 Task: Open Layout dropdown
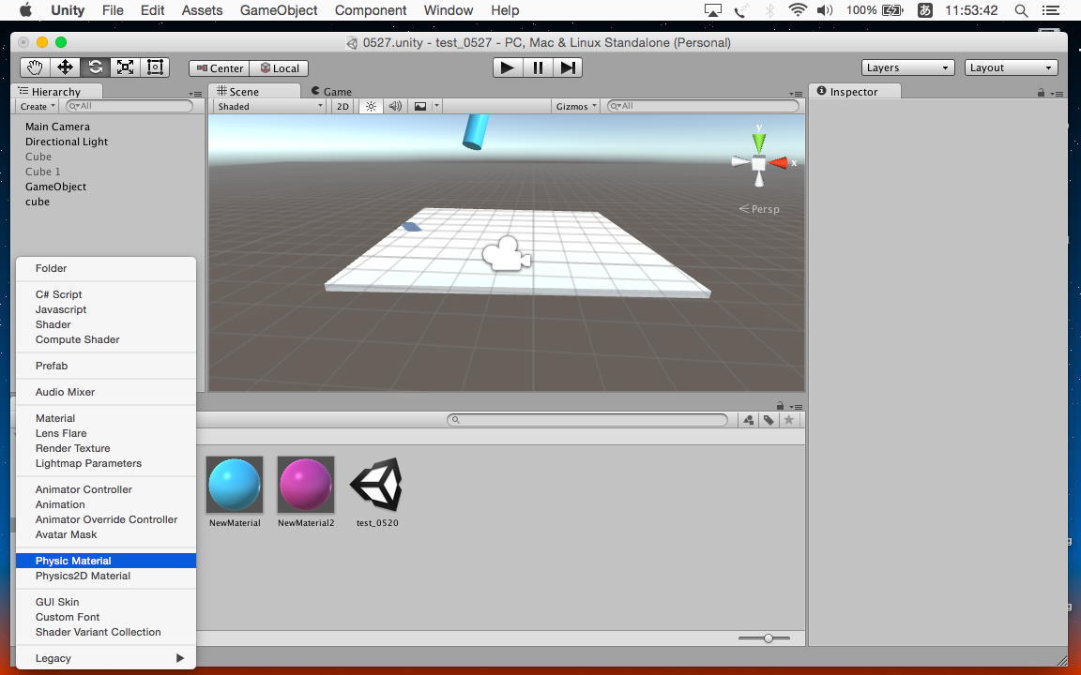(x=1012, y=67)
